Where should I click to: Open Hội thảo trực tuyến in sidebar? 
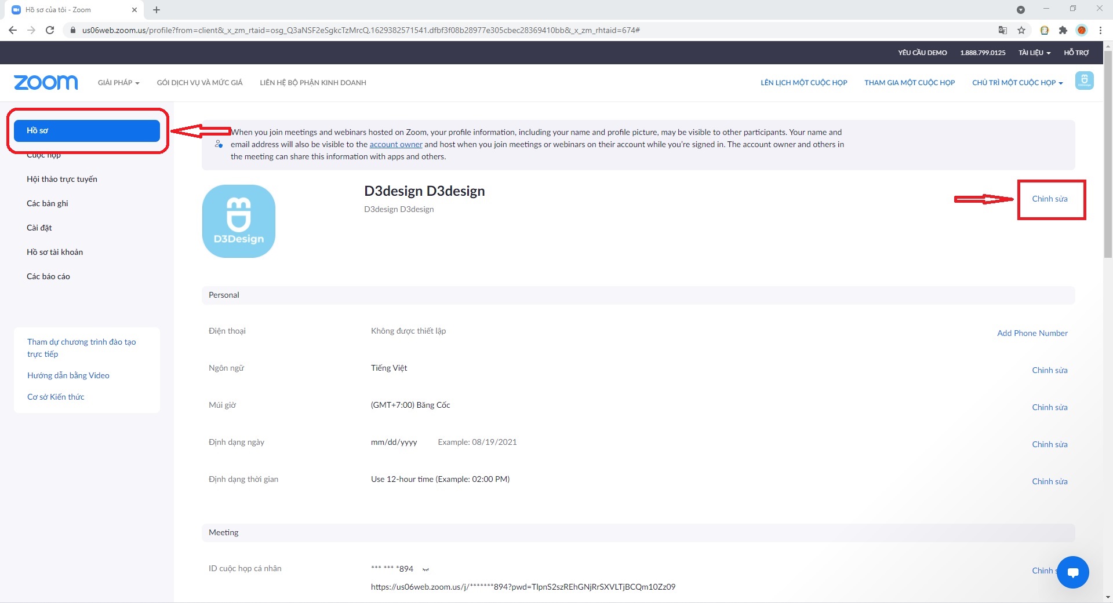pos(62,179)
